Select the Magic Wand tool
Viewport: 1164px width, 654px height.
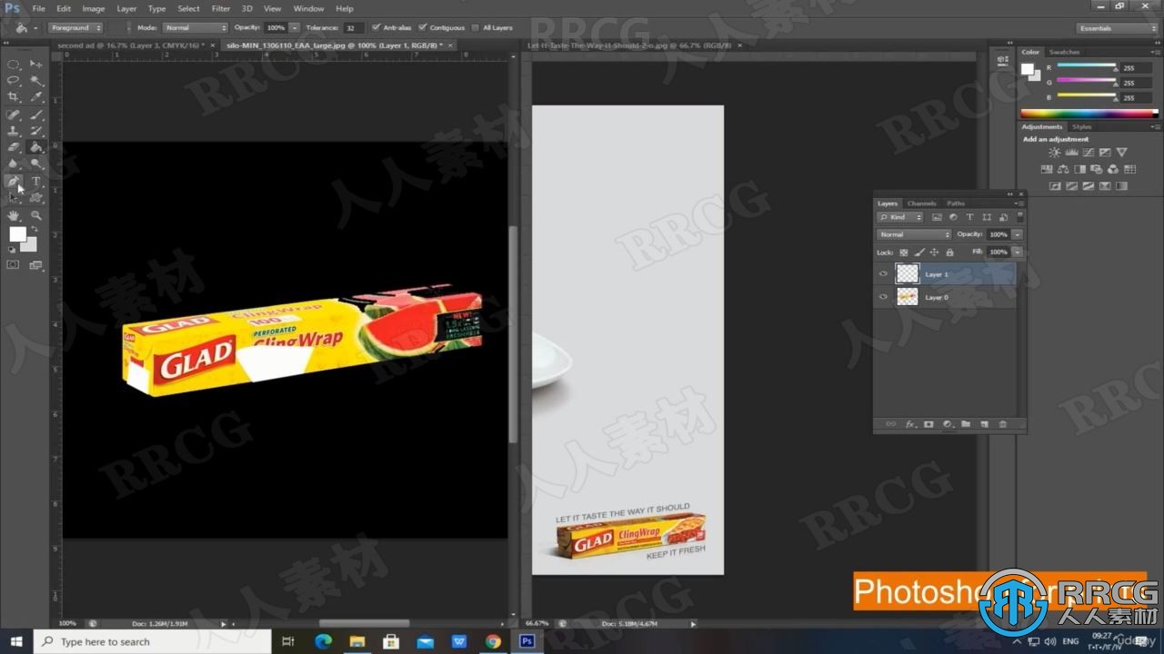36,81
